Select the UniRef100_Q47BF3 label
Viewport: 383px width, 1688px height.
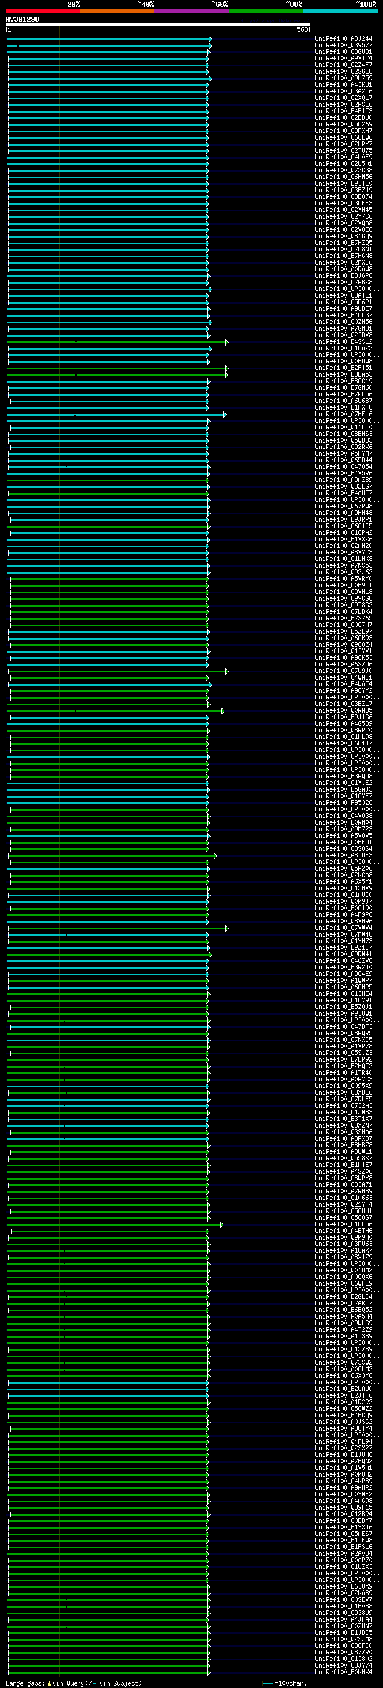coord(344,1026)
